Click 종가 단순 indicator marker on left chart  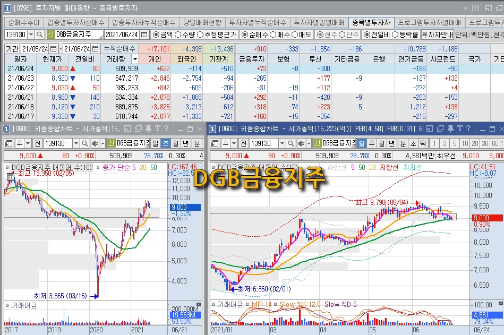(98, 167)
